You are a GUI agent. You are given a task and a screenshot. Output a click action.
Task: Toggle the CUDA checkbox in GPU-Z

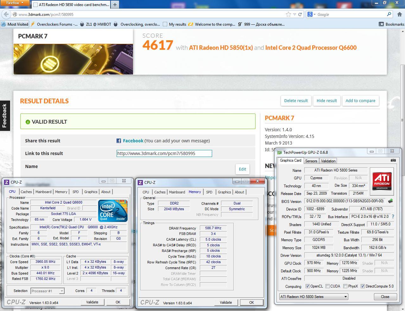click(327, 286)
